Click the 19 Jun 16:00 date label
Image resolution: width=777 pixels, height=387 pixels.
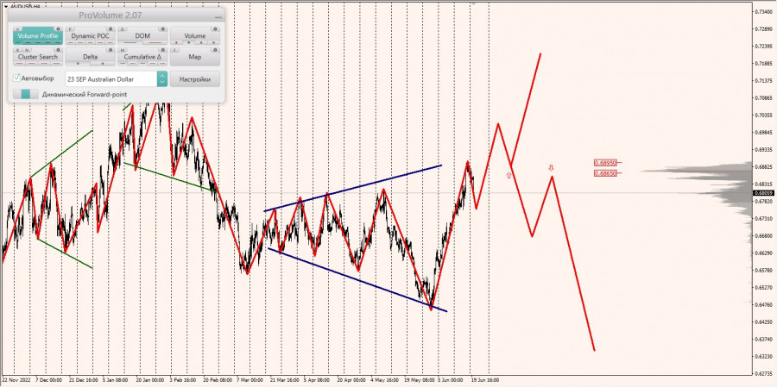pos(487,381)
